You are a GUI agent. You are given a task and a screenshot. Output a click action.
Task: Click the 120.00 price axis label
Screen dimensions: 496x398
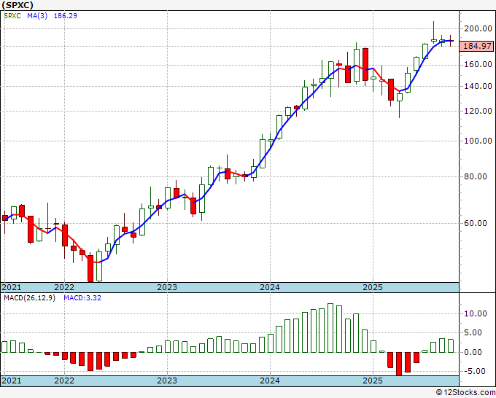[478, 111]
